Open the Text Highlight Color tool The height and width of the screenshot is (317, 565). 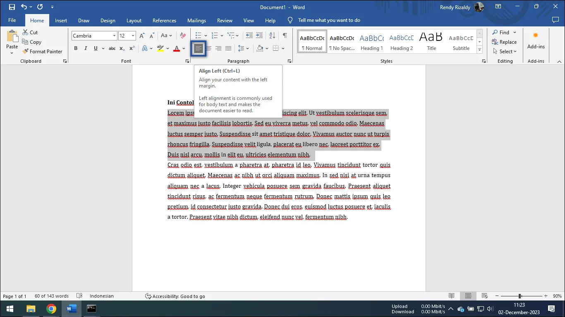point(161,48)
